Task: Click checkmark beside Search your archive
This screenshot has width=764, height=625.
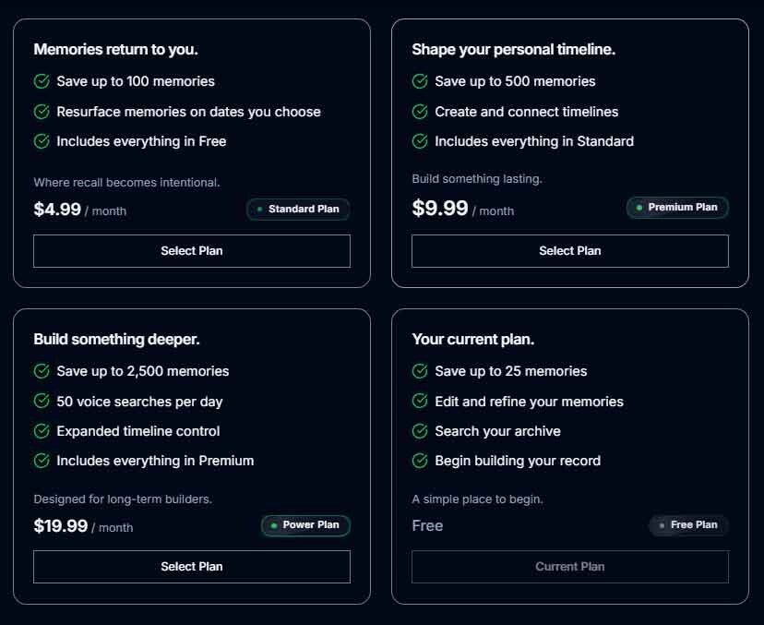Action: point(420,431)
